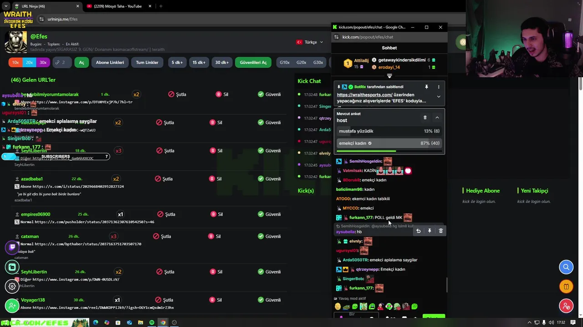Open Microsoft Edge from the taskbar
The width and height of the screenshot is (583, 327).
95,322
